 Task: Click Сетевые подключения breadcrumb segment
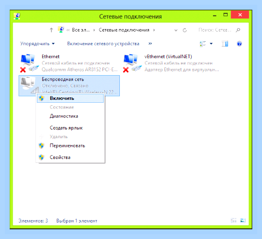click(x=124, y=30)
